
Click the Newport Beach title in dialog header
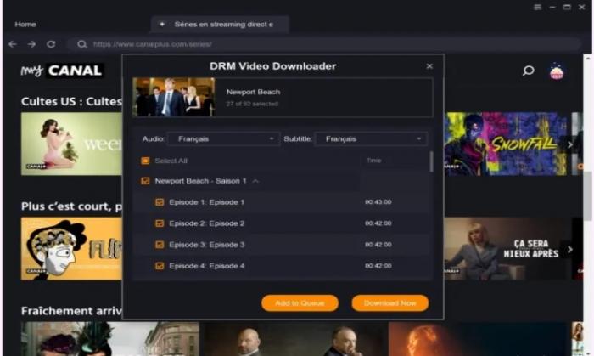coord(253,92)
